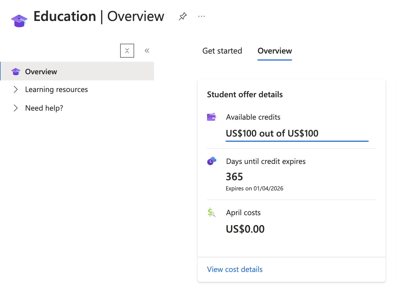Switch to the Get started tab
Image resolution: width=396 pixels, height=290 pixels.
[x=222, y=51]
